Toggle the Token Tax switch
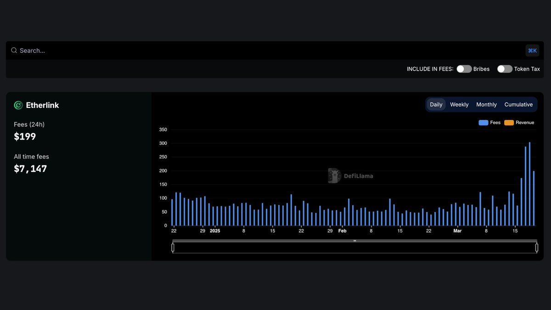Viewport: 551px width, 310px height. click(x=505, y=69)
